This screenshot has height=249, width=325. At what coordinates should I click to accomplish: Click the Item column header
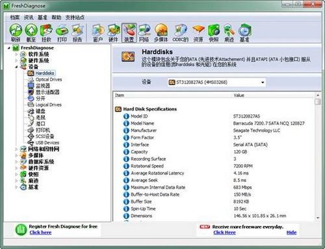tap(172, 96)
